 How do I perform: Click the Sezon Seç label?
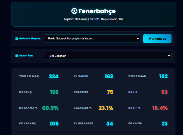pos(26,56)
